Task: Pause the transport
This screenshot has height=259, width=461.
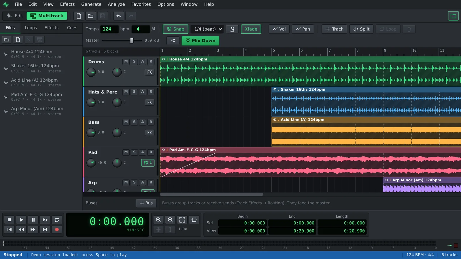Action: 33,220
